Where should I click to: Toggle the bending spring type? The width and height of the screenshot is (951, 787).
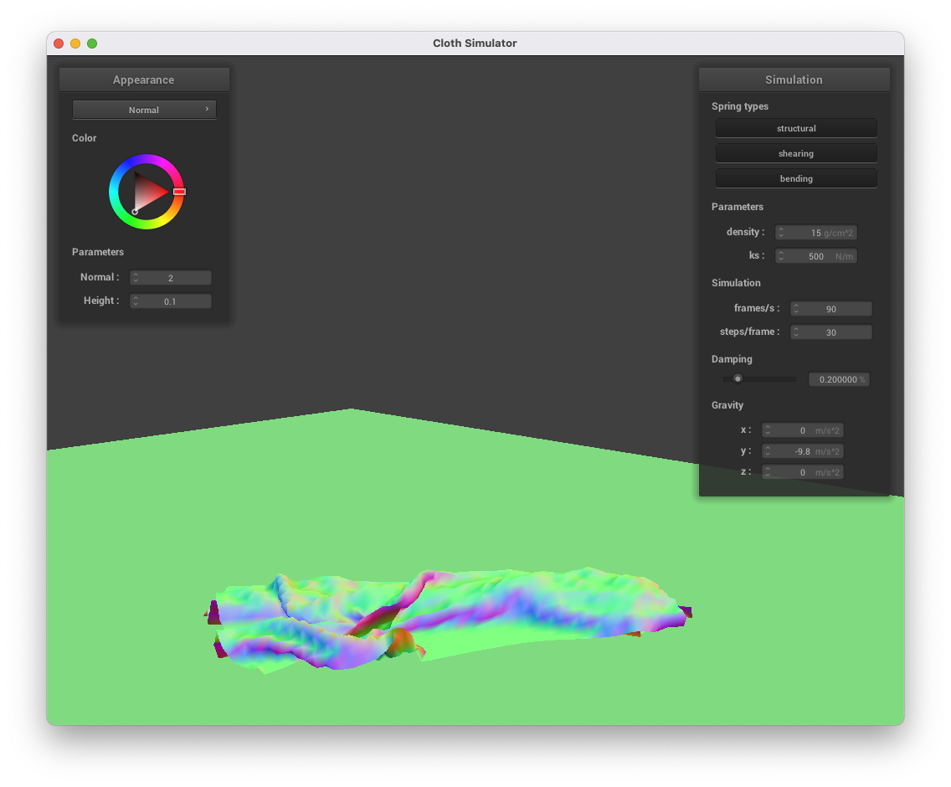[x=796, y=178]
